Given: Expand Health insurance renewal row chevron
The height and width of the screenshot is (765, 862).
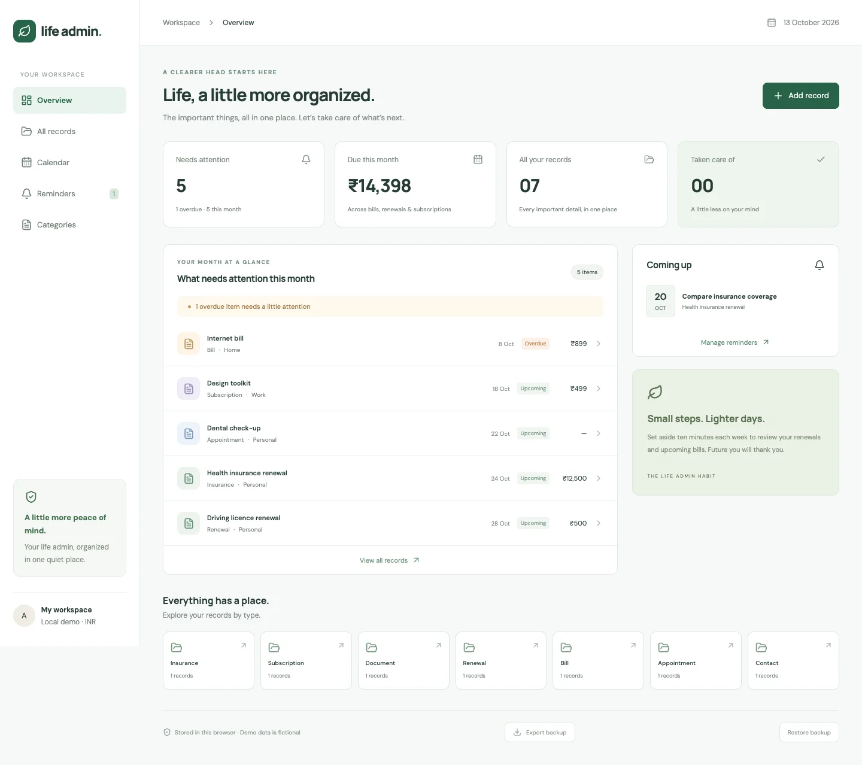Looking at the screenshot, I should click(x=599, y=478).
